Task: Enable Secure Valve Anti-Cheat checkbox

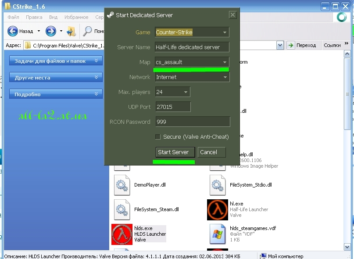Action: pyautogui.click(x=158, y=137)
